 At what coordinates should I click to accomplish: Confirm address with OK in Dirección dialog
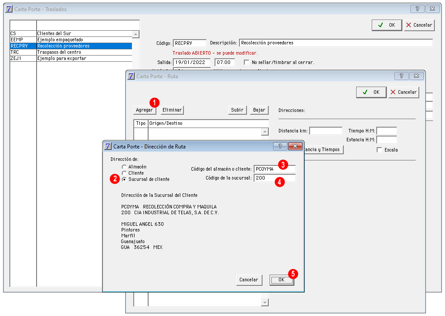pos(282,280)
